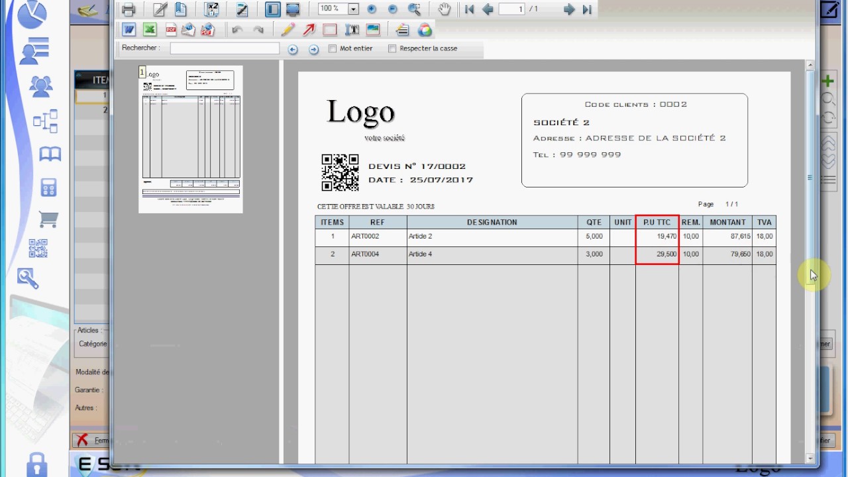Pick the red rectangle annotation tool

[x=330, y=30]
